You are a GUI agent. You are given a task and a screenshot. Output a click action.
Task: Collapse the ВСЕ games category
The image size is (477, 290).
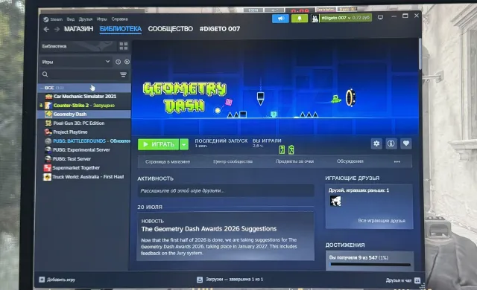pyautogui.click(x=42, y=88)
